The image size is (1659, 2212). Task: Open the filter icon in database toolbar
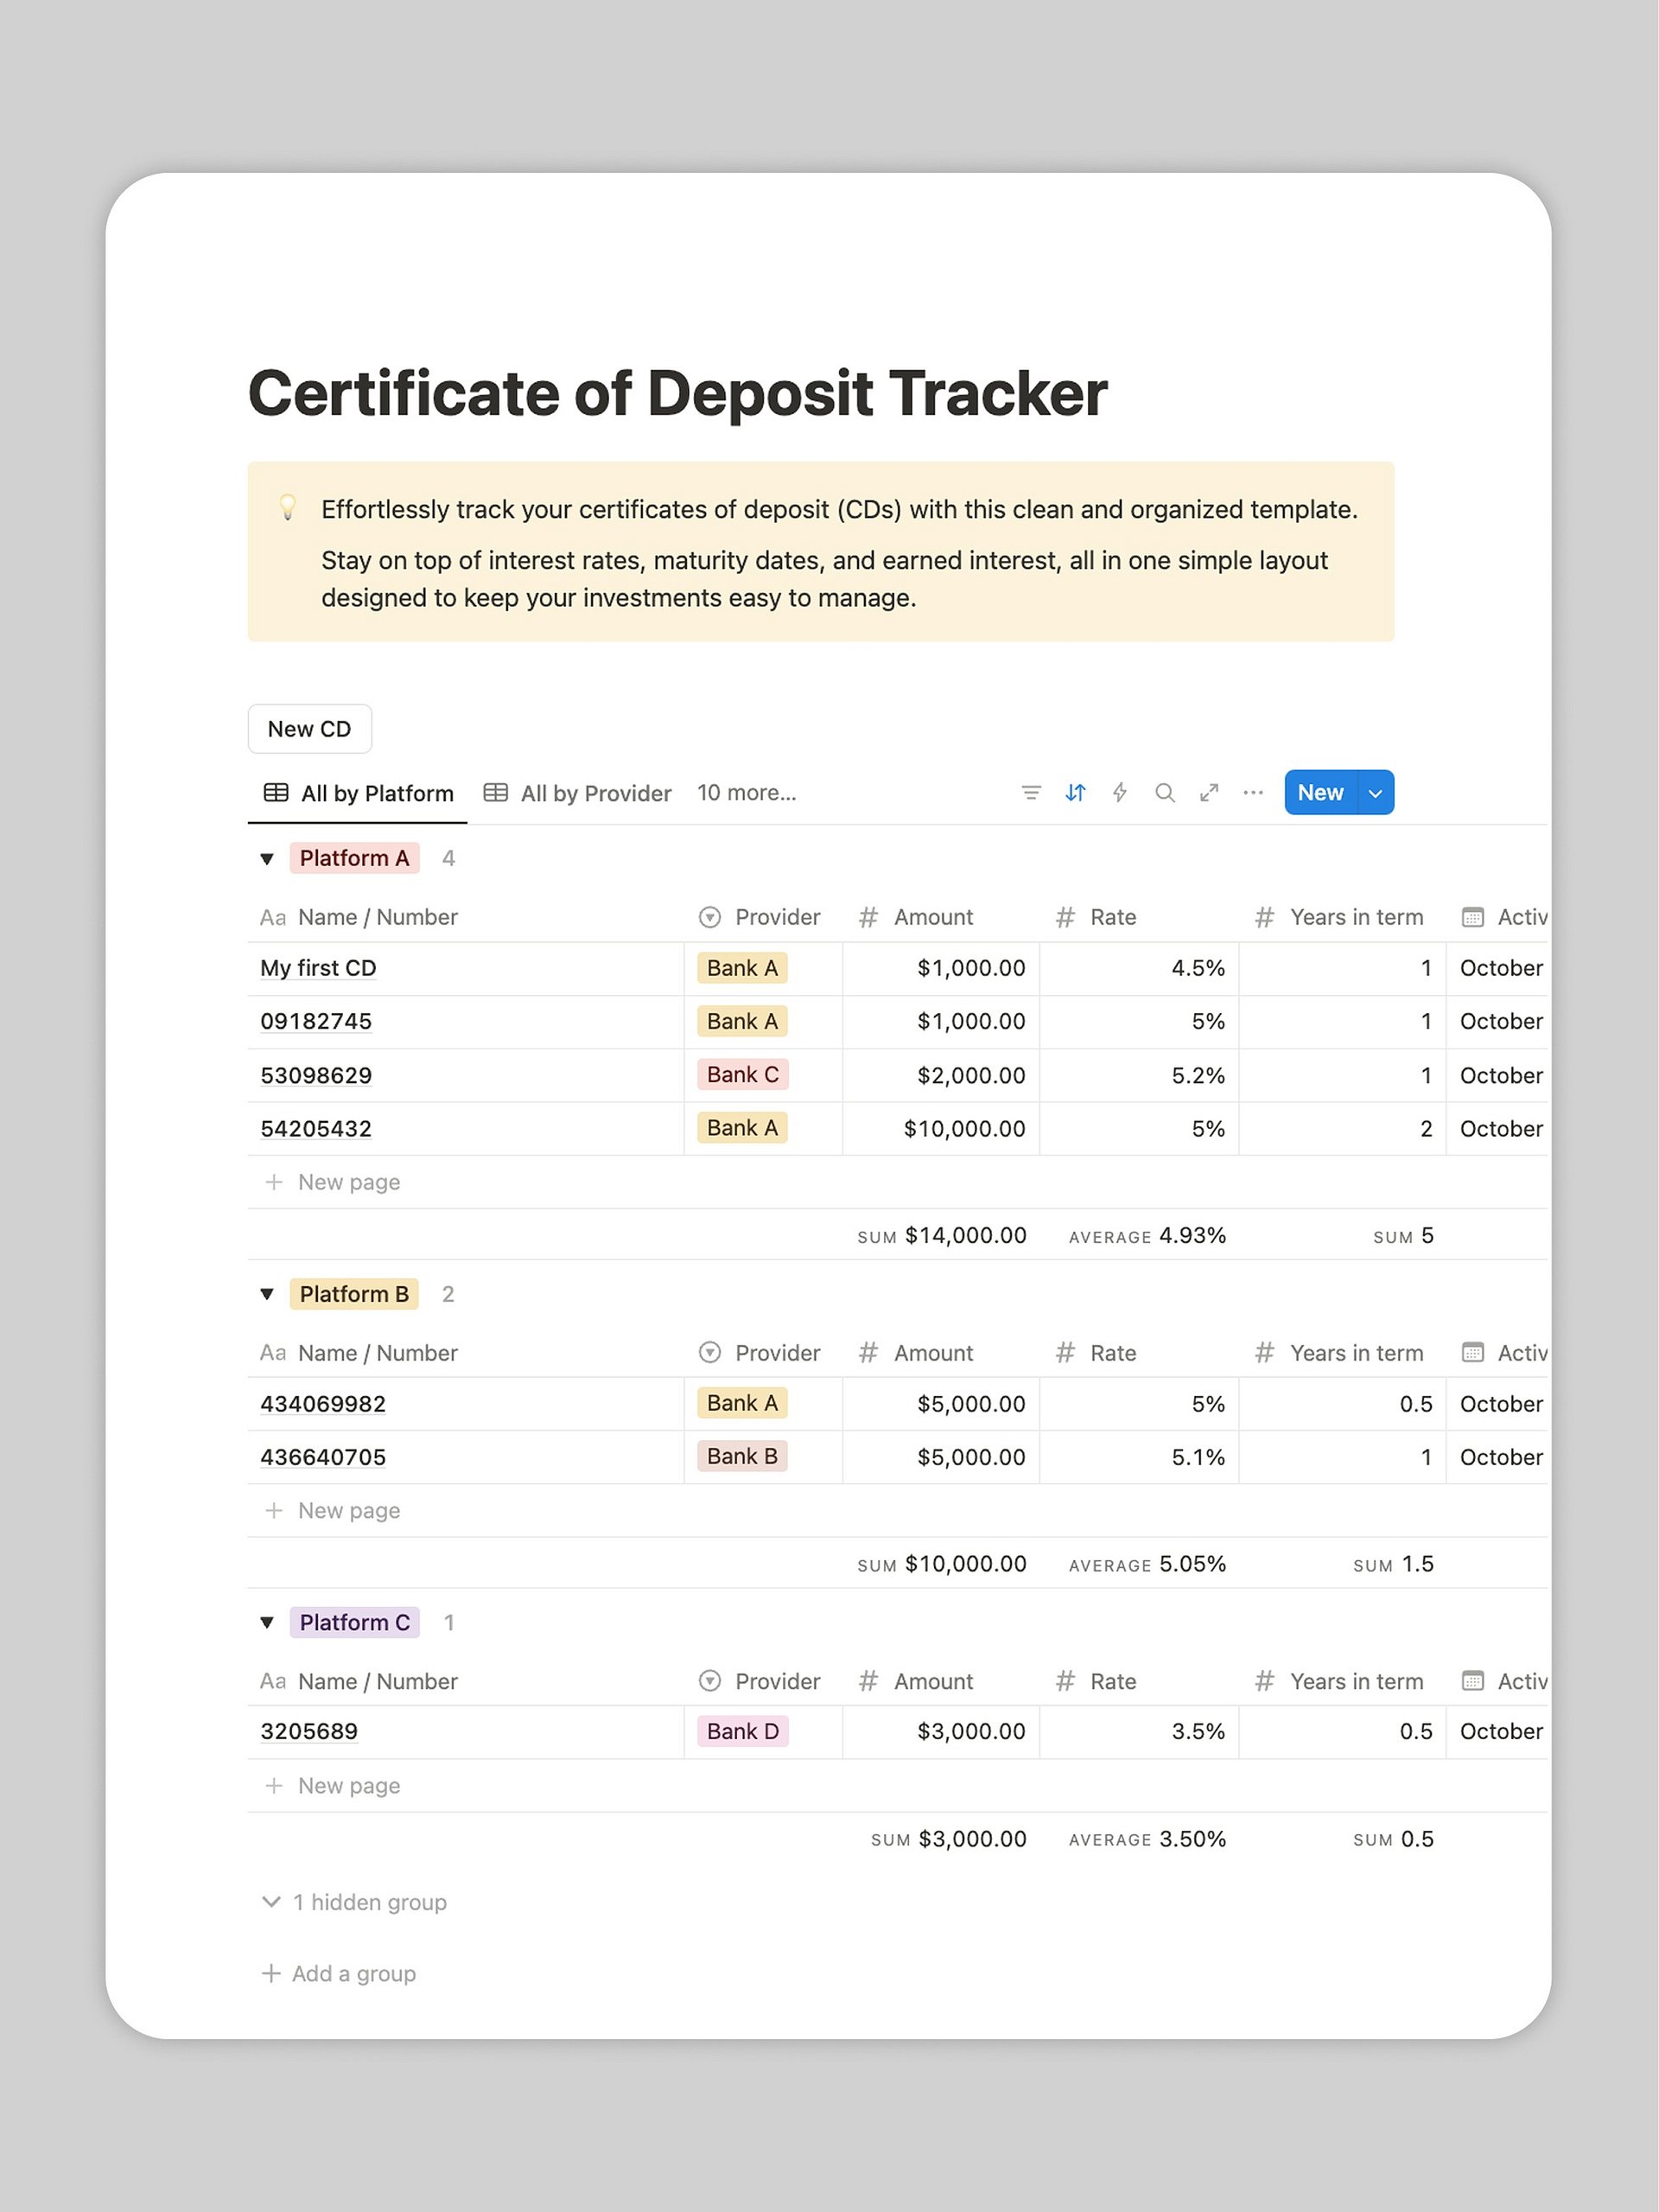[x=1030, y=793]
